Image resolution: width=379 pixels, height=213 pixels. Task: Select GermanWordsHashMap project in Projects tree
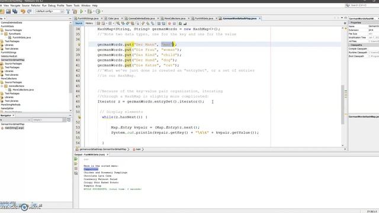tap(12, 60)
